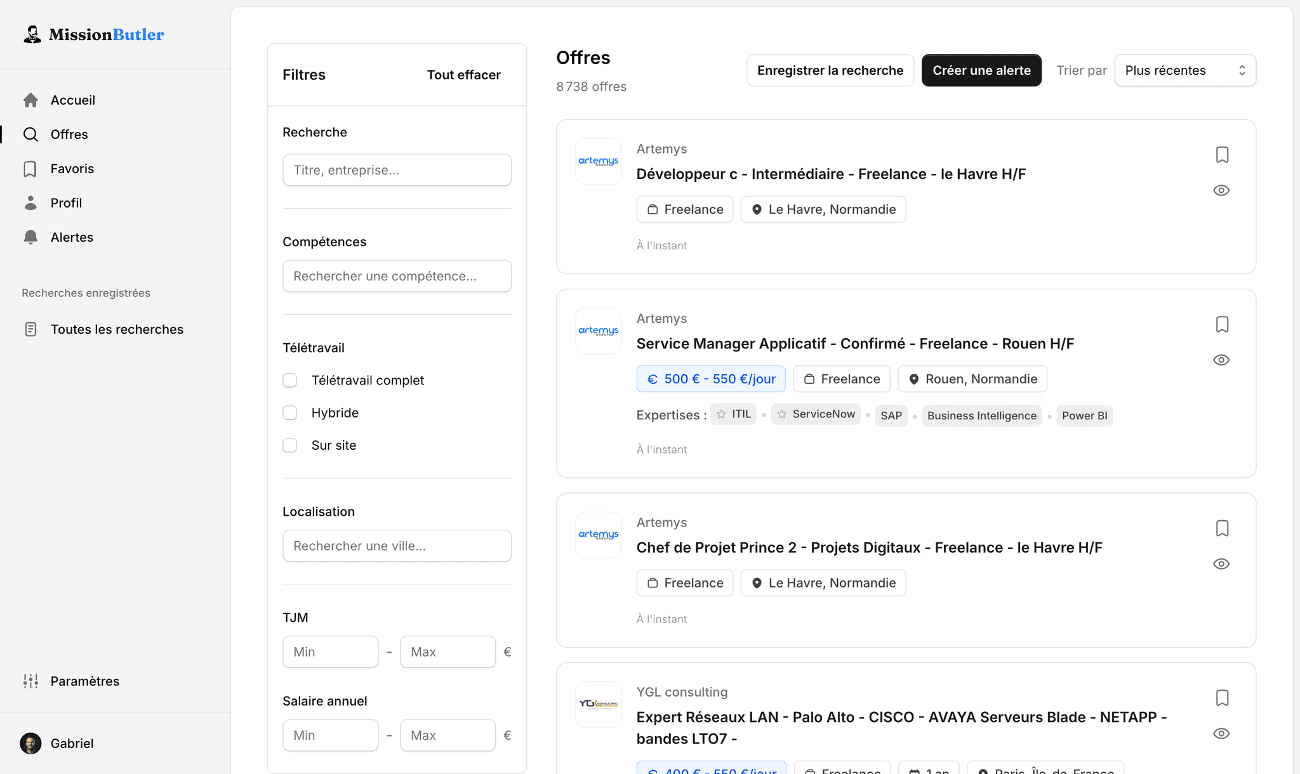Click the YGL consulting company name

[x=682, y=692]
